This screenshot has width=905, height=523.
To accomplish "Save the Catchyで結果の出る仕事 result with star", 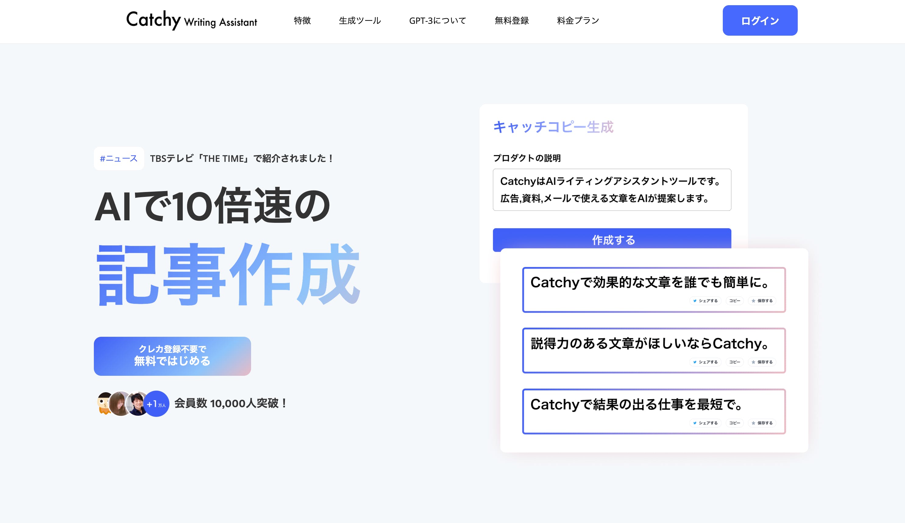I will click(762, 423).
